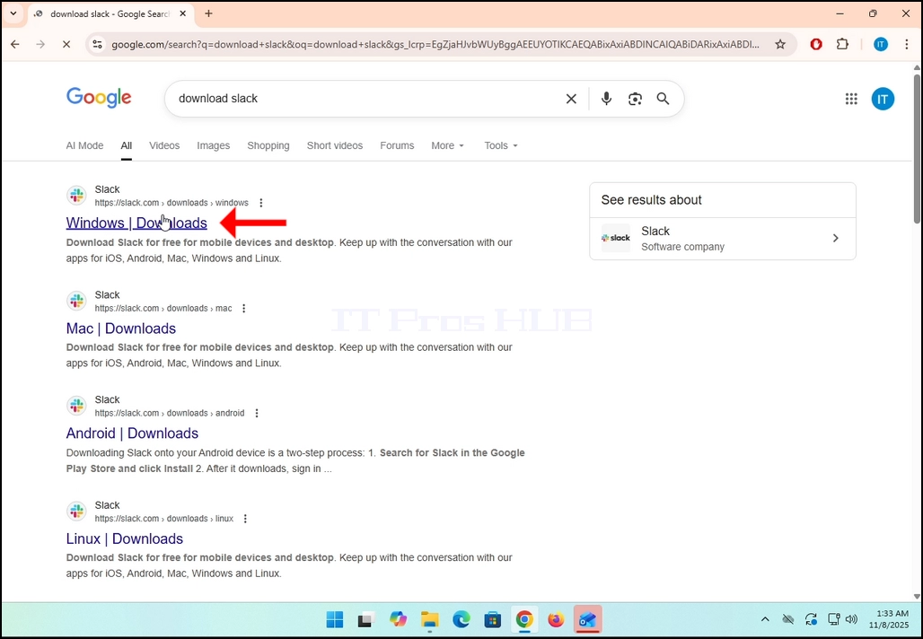Start voice search with microphone icon
Image resolution: width=923 pixels, height=639 pixels.
point(606,99)
